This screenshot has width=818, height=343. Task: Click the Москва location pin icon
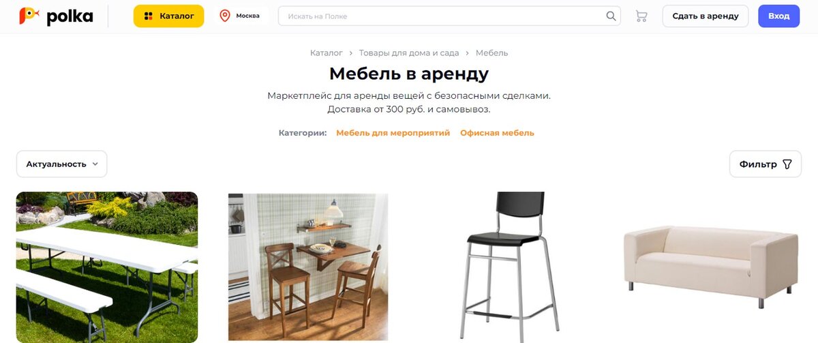click(x=225, y=16)
